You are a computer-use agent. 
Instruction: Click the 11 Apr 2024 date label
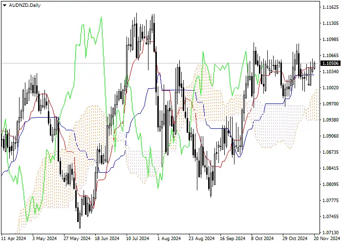(14, 239)
